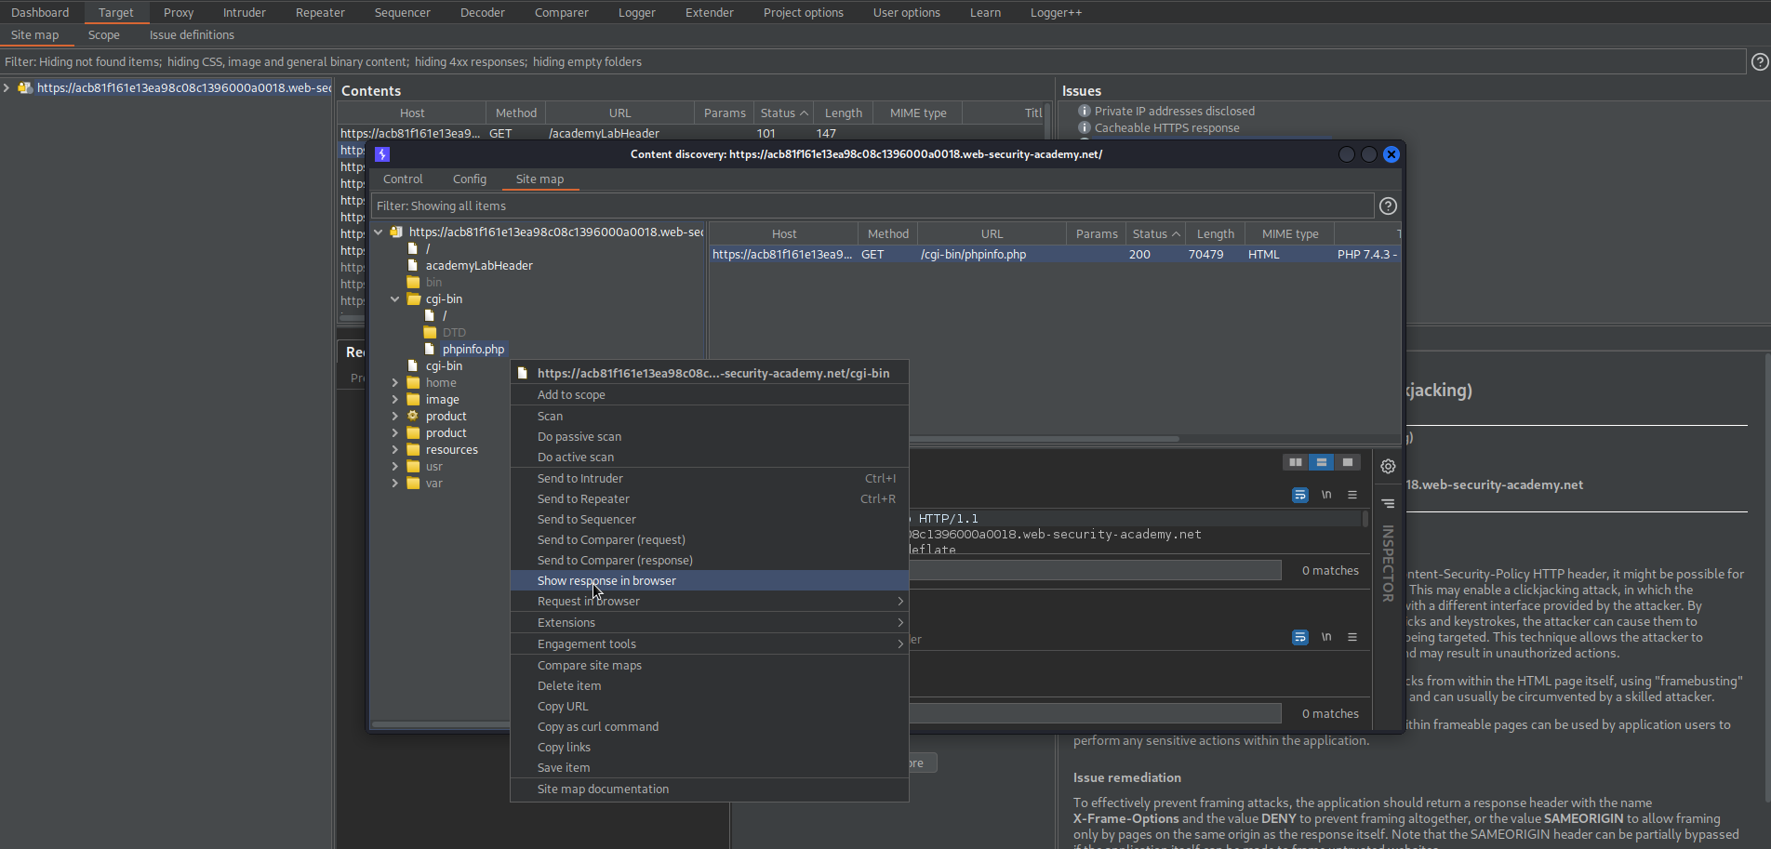Sort discovery table by Status column
The image size is (1771, 849).
point(1156,234)
